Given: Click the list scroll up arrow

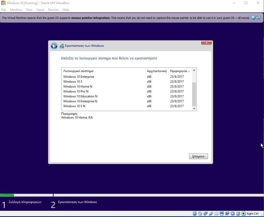Looking at the screenshot, I should (x=194, y=70).
